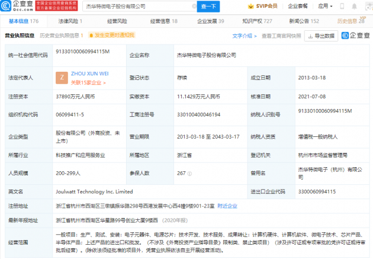Open 附近企业 link beside registered address
This screenshot has width=373, height=259.
[227, 206]
